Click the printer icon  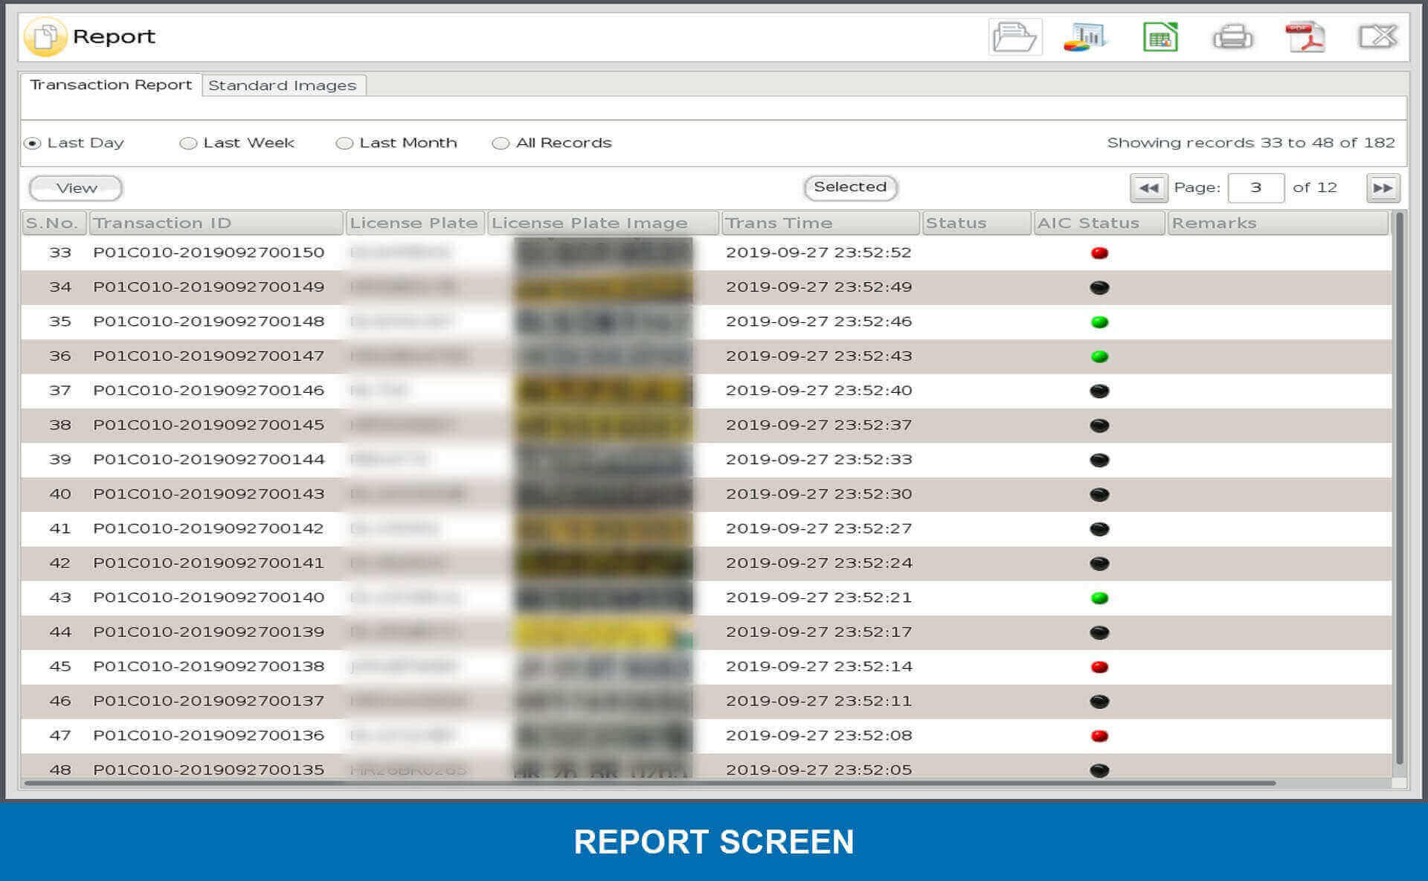point(1232,36)
